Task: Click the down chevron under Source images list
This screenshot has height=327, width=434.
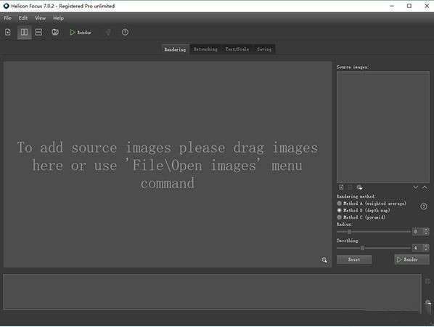Action: 415,187
